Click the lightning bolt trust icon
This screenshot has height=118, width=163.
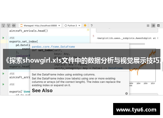pyautogui.click(x=85, y=25)
